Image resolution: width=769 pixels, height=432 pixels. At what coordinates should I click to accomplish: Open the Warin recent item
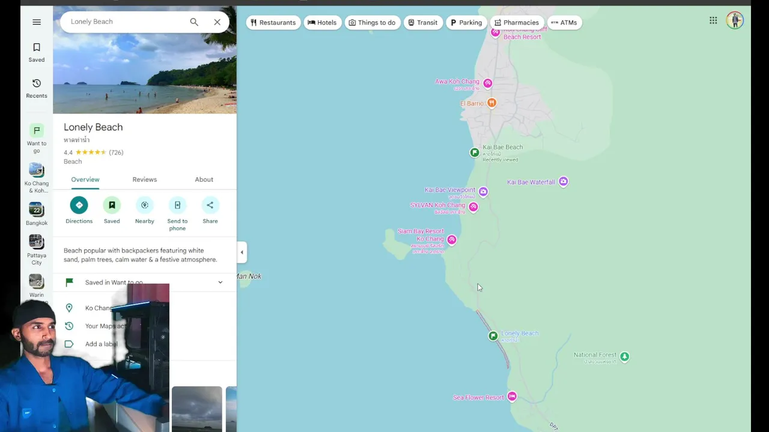point(37,286)
